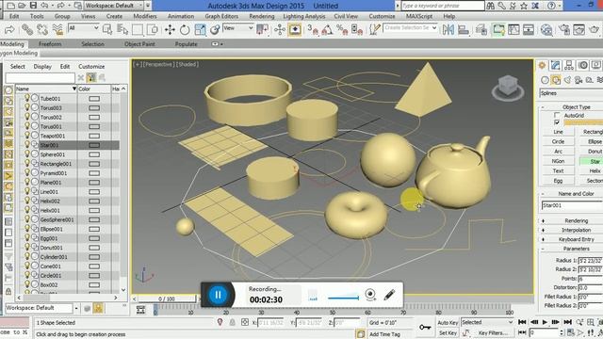Open the Selected key filter dropdown
This screenshot has height=339, width=603.
coord(488,322)
